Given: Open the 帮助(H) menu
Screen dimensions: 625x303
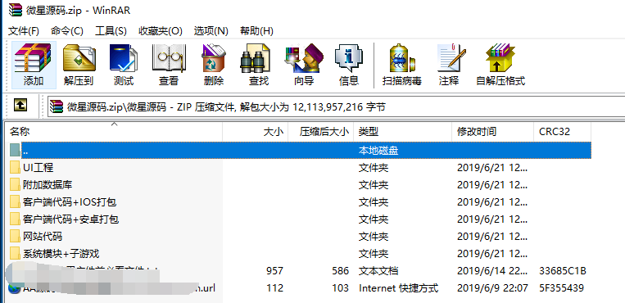Looking at the screenshot, I should tap(256, 30).
